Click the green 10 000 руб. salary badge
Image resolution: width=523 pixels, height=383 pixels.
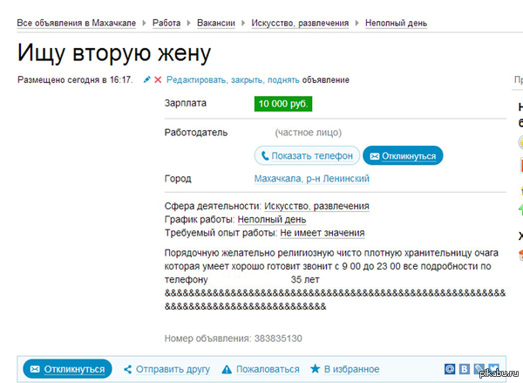coord(283,104)
